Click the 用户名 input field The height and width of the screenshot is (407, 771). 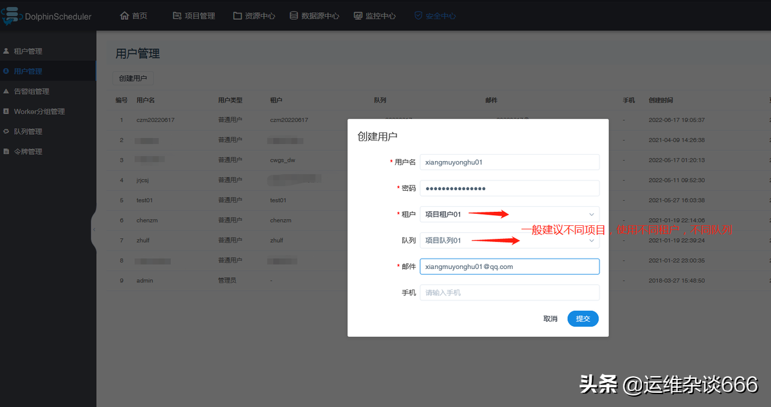tap(509, 162)
